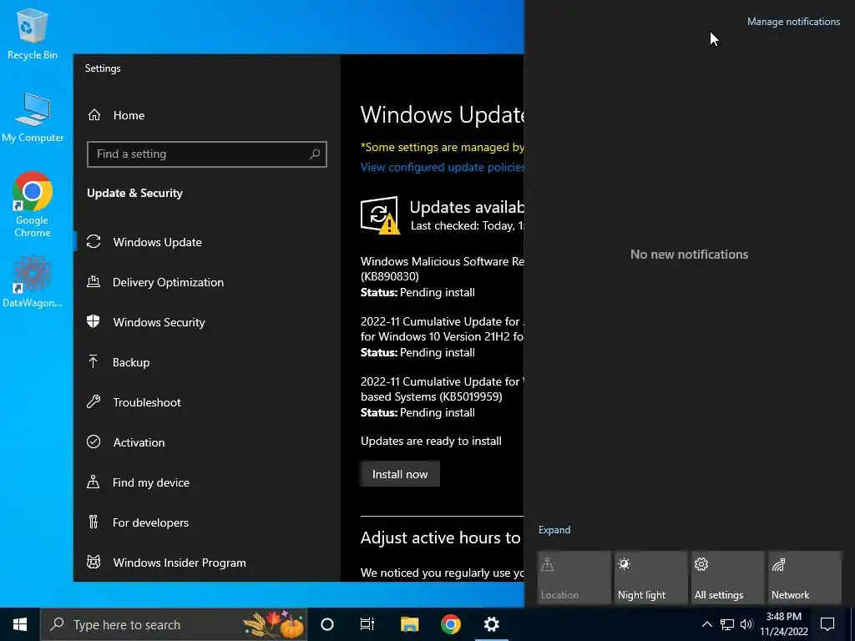Select the Activation checkmark icon
The width and height of the screenshot is (855, 641).
(94, 442)
